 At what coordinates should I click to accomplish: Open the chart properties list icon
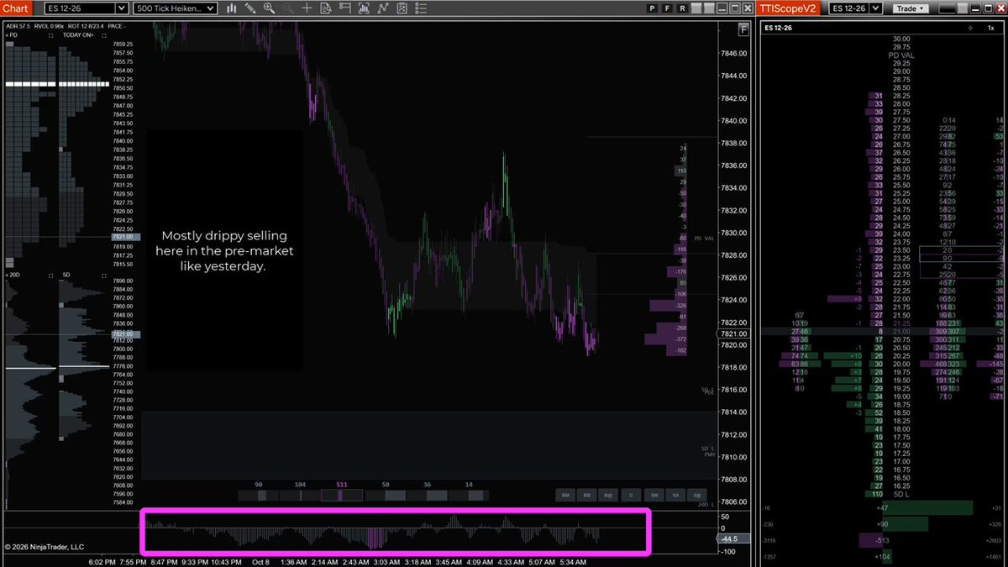[421, 8]
